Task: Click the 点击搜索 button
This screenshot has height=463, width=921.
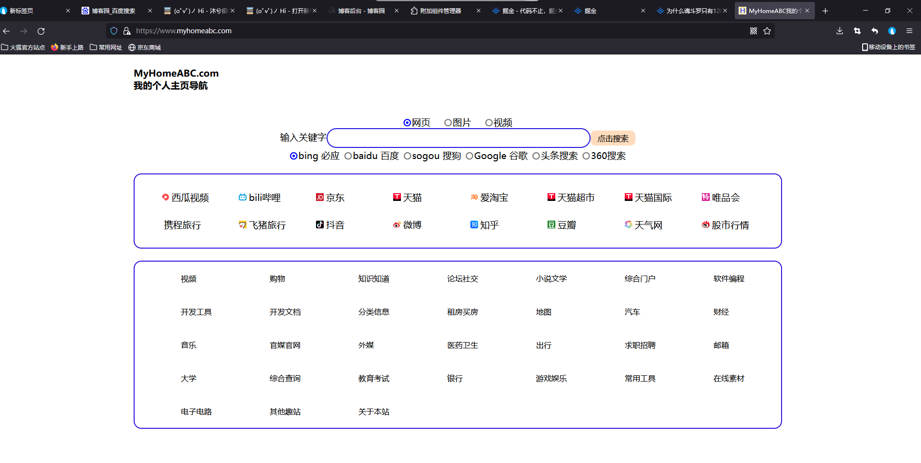Action: [x=613, y=138]
